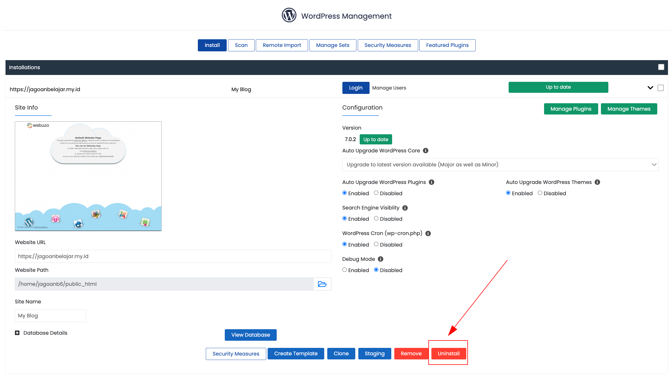Open the top Security Measures tab
This screenshot has width=671, height=380.
[388, 45]
